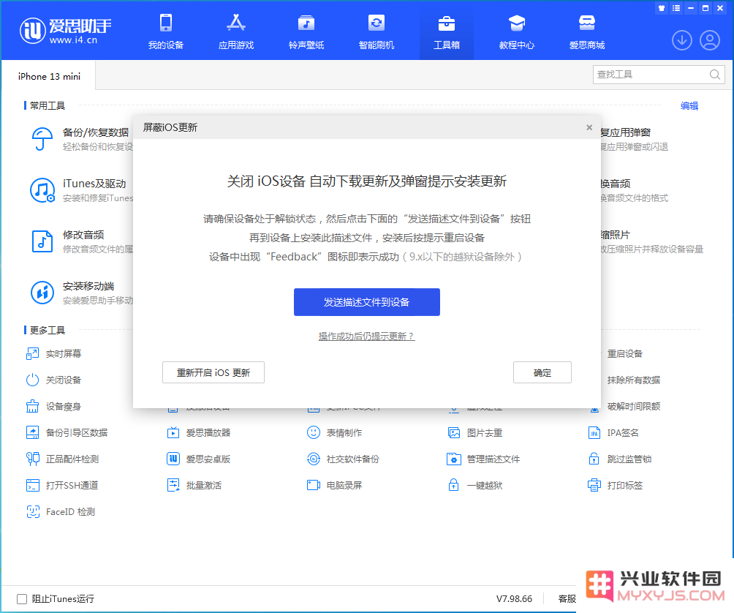Open iTunes及驱动 tool
The height and width of the screenshot is (613, 734).
click(x=80, y=190)
